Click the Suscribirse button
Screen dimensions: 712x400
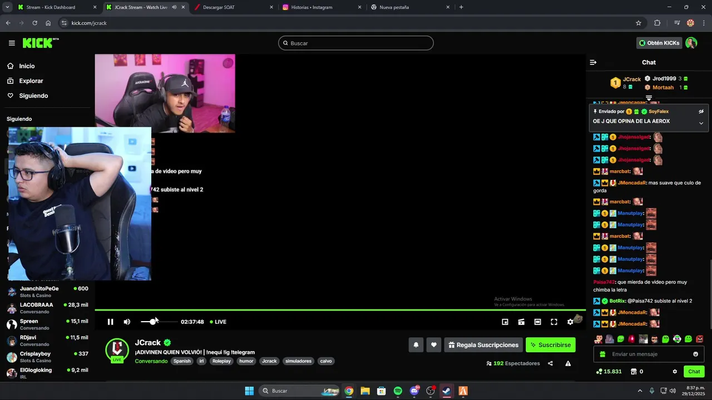point(551,345)
